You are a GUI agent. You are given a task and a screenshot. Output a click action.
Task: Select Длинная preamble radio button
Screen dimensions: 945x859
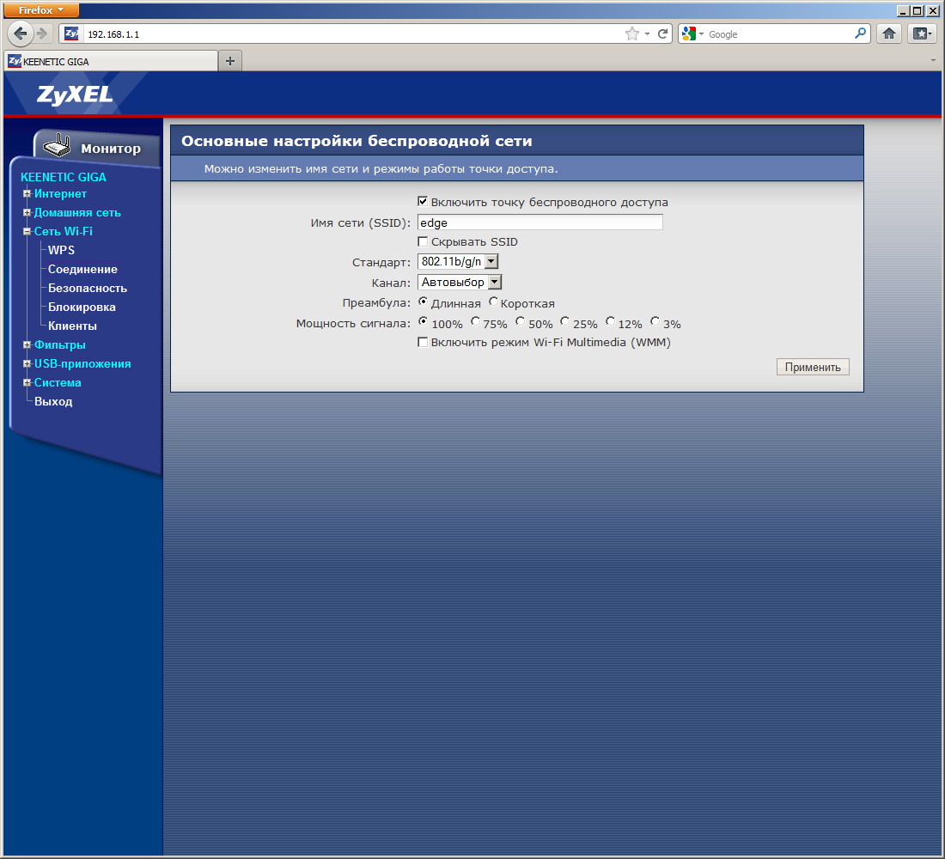(x=423, y=302)
